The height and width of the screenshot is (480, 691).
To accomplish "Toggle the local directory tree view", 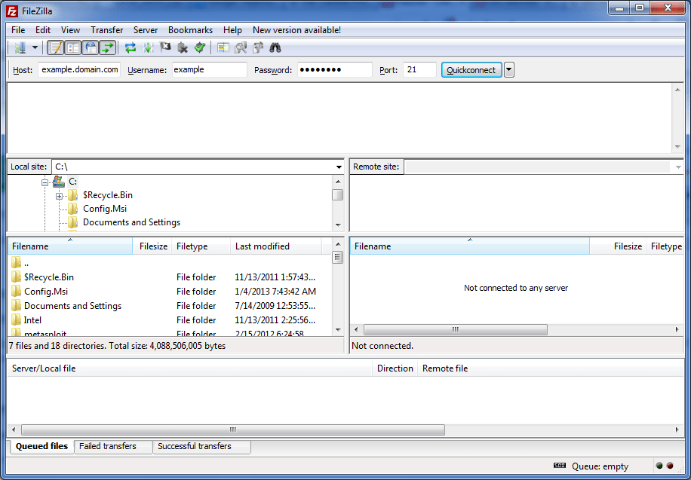I will click(x=72, y=47).
